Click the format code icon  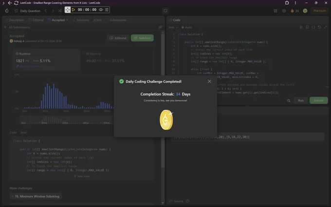(x=301, y=27)
